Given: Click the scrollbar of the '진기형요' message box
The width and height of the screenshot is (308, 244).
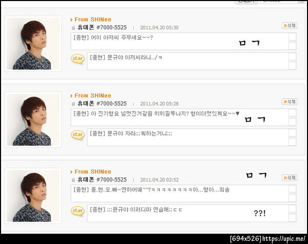Looking at the screenshot, I should [x=293, y=117].
